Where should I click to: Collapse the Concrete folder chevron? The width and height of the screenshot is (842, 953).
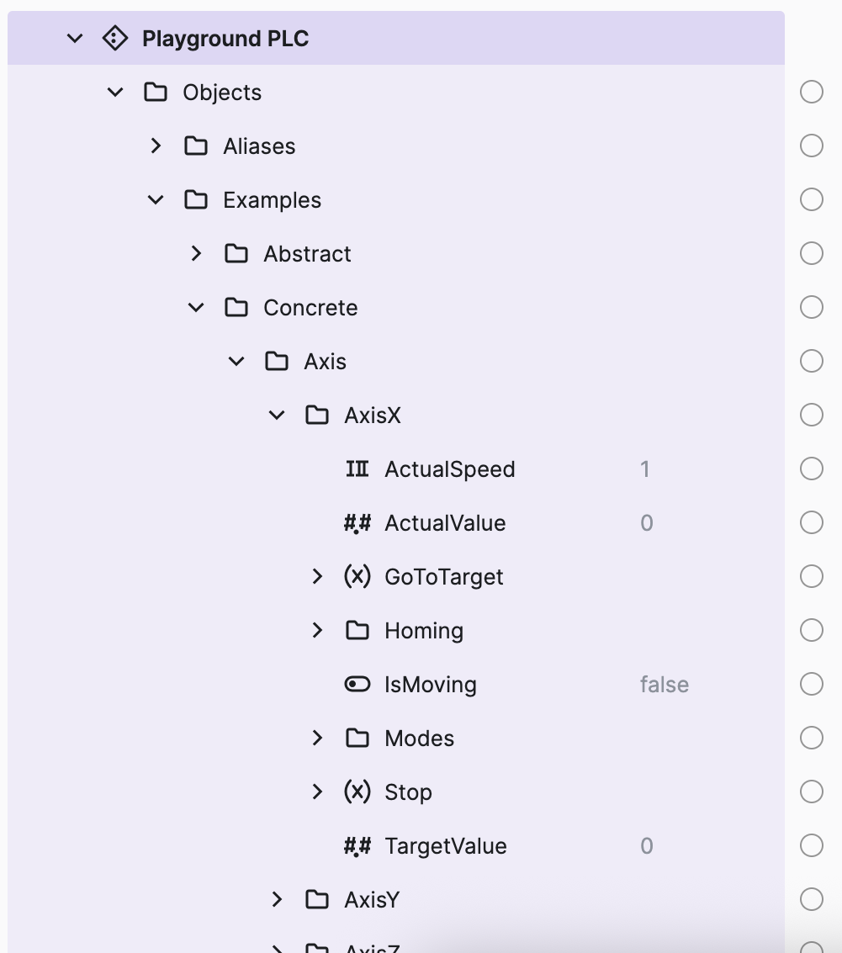196,308
